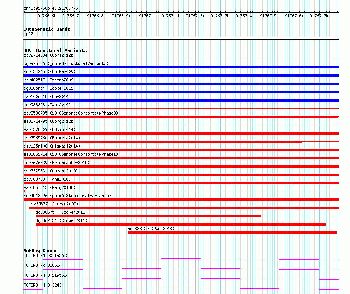Click the dgv367n54 red variant bar
The image size is (350, 294).
[x=181, y=224]
